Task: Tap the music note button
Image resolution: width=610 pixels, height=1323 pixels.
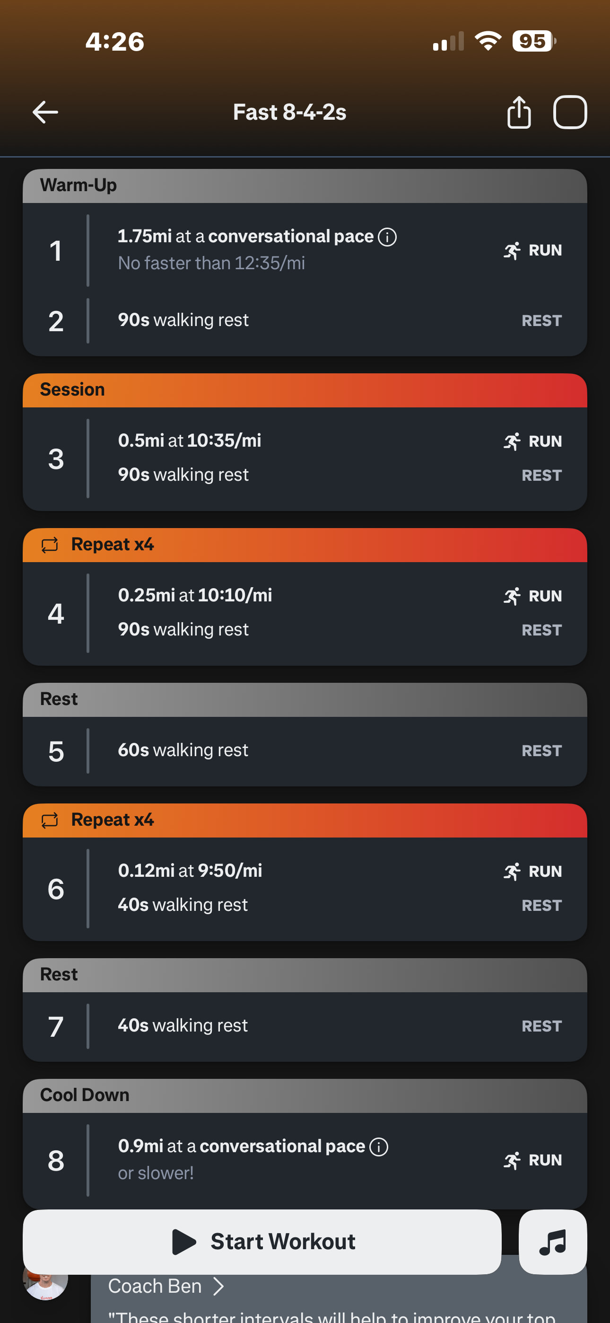Action: (x=552, y=1242)
